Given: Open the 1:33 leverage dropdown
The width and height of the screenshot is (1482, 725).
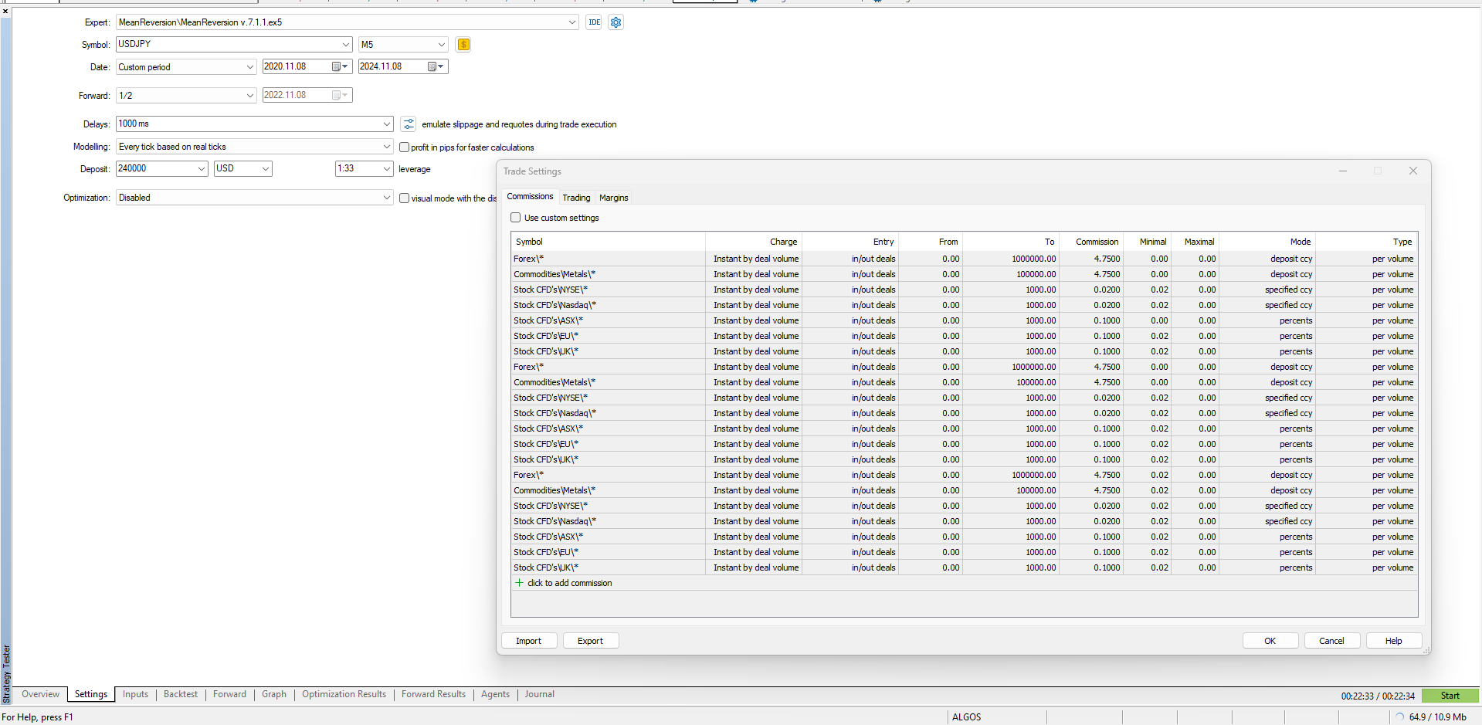Looking at the screenshot, I should coord(386,168).
